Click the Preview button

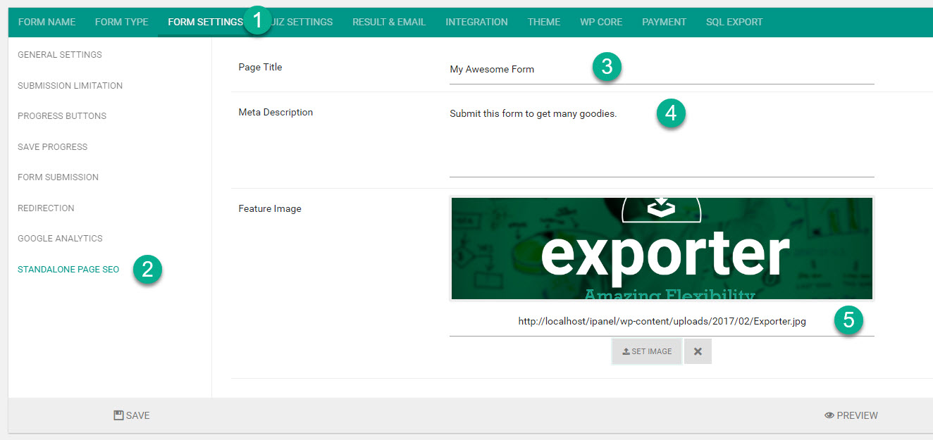(x=851, y=415)
